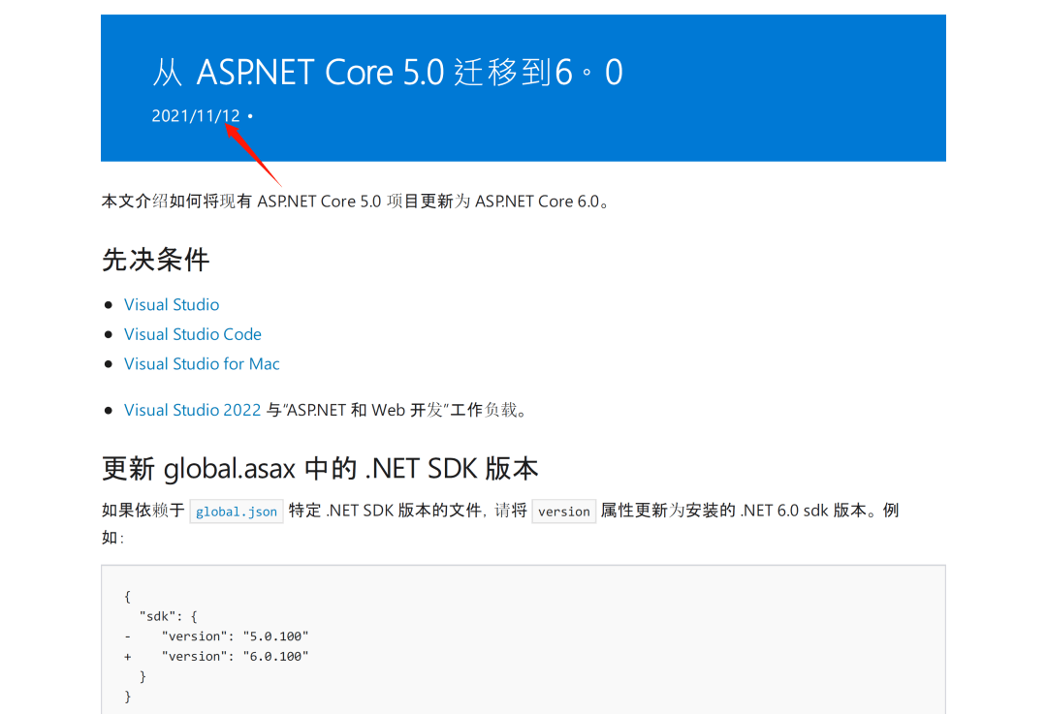The width and height of the screenshot is (1047, 714).
Task: Click the intro sentence under the banner
Action: [x=355, y=202]
